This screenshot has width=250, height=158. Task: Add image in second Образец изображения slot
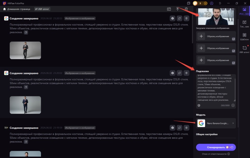tap(201, 48)
